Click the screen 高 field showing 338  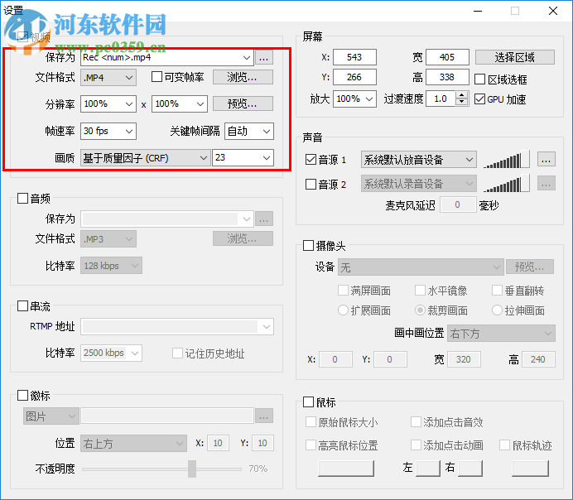447,77
